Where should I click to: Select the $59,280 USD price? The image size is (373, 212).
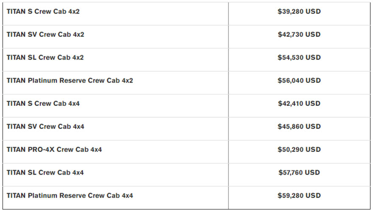click(x=299, y=195)
